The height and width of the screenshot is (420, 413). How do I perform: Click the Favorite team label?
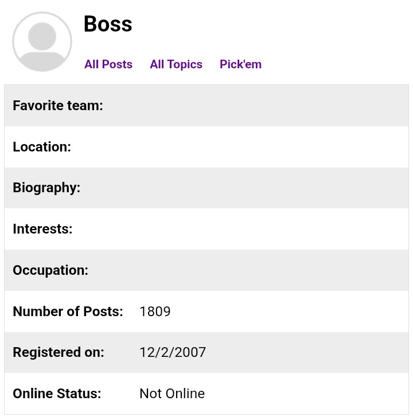pyautogui.click(x=58, y=106)
